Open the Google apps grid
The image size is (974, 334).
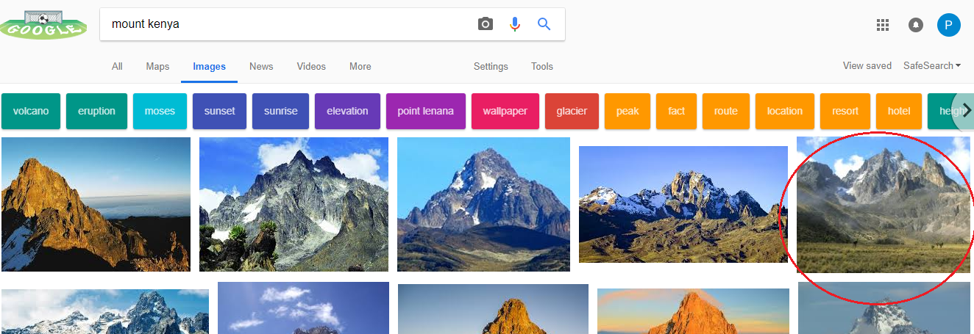[883, 25]
